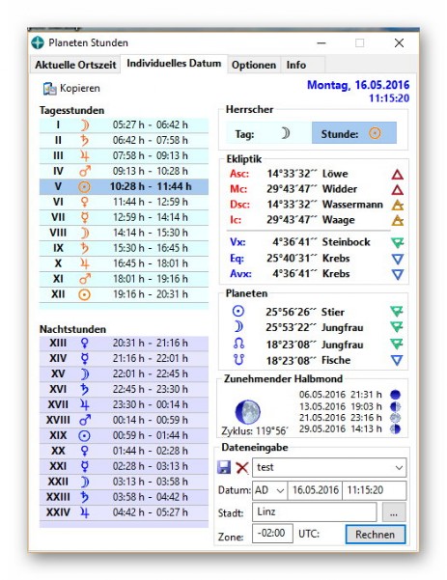Click the red X delete icon
447x580 pixels.
pos(242,467)
